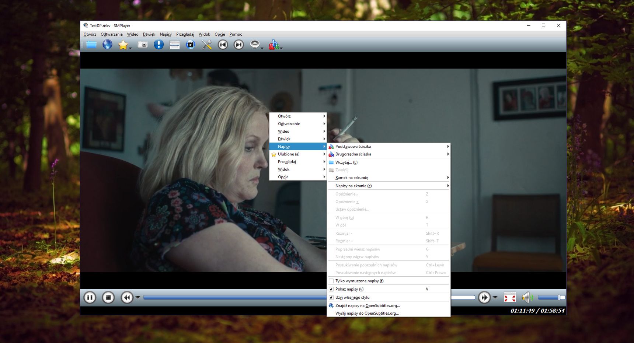
Task: Show file information via blue exclamation icon
Action: tap(158, 45)
